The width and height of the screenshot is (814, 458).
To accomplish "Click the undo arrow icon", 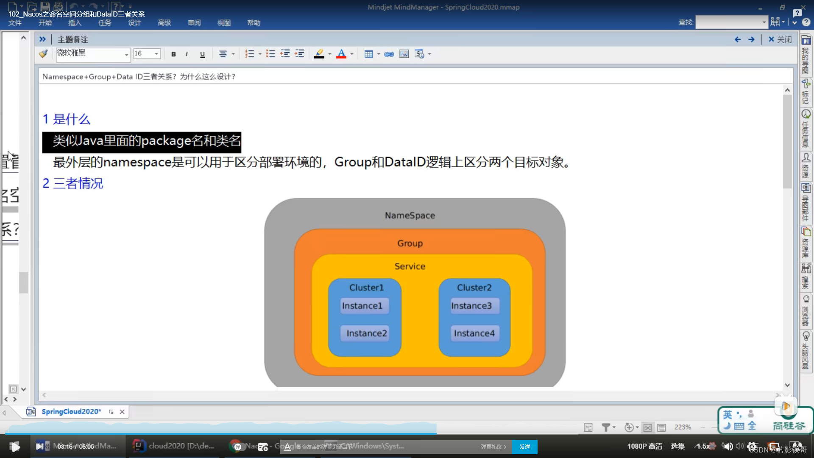I will tap(74, 6).
